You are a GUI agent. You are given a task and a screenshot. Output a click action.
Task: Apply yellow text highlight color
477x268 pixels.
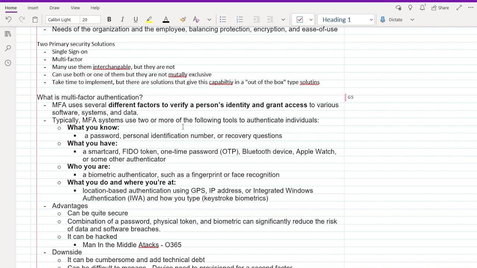[x=149, y=19]
